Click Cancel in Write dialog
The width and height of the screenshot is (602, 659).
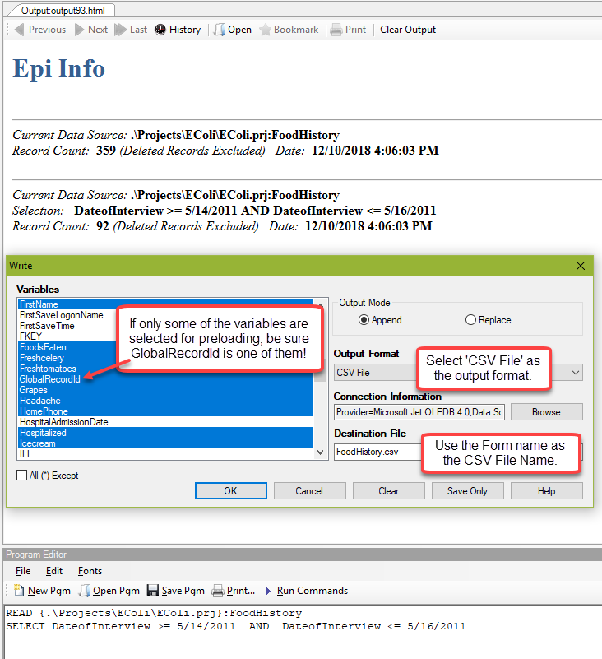pyautogui.click(x=309, y=491)
